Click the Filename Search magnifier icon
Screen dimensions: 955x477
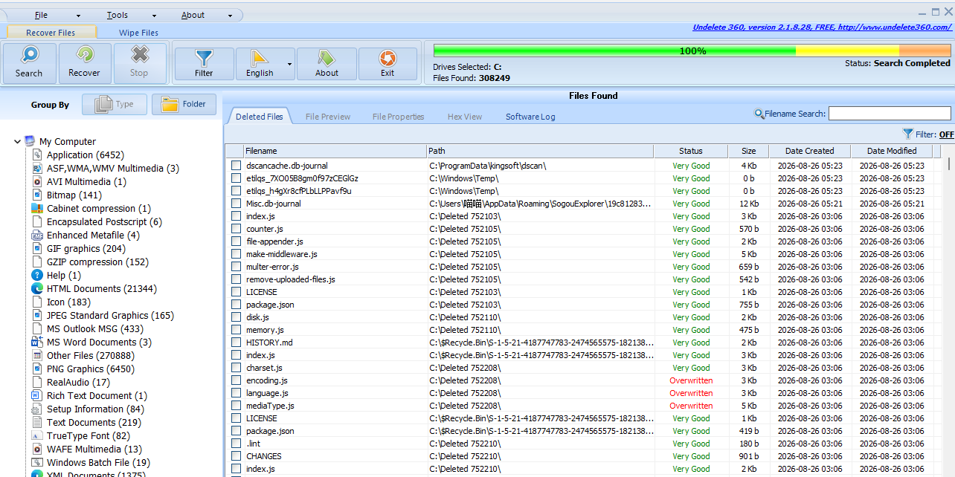click(759, 114)
